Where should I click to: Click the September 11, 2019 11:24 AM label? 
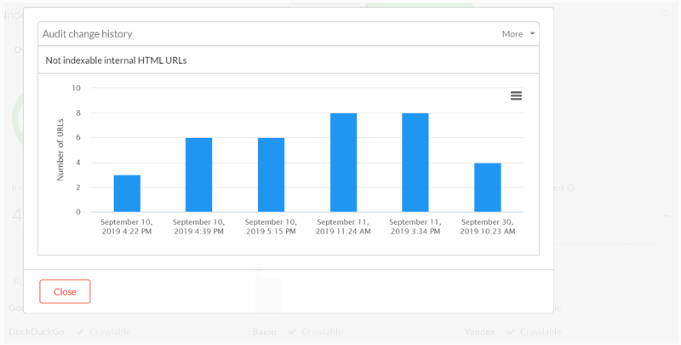(x=343, y=227)
